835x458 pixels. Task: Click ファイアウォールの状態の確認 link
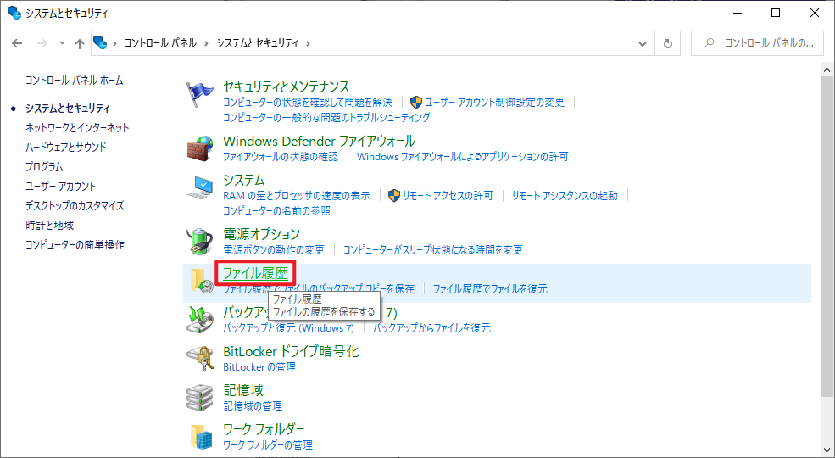click(280, 157)
